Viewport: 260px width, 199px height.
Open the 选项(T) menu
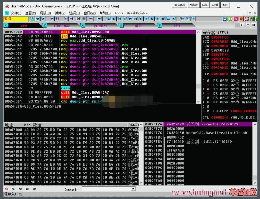(74, 13)
